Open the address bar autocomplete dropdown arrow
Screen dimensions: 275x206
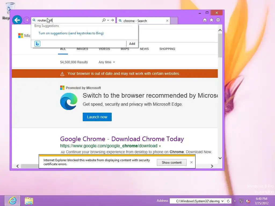click(x=108, y=20)
